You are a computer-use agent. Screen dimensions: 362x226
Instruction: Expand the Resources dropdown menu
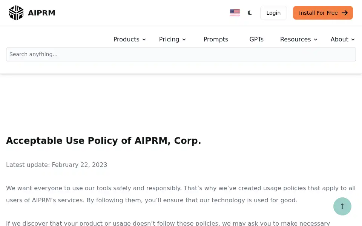click(299, 40)
